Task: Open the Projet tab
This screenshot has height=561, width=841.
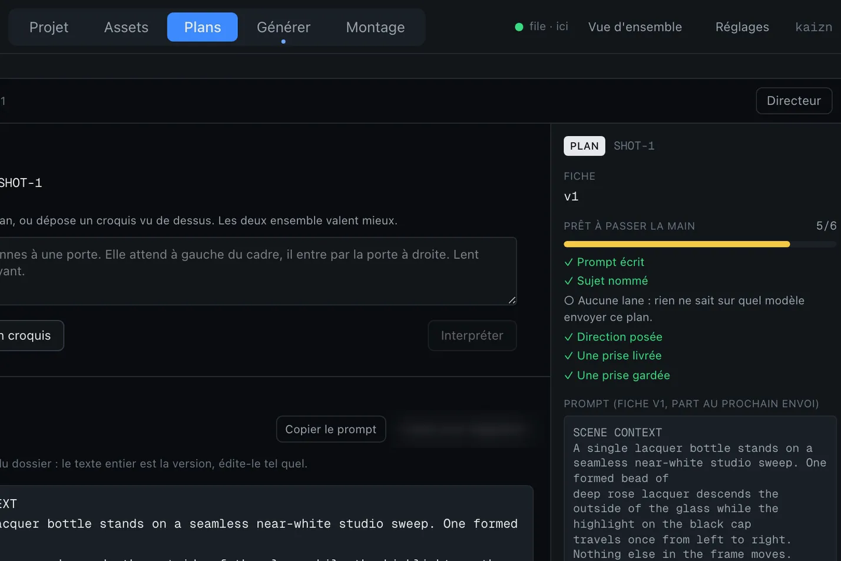Action: pyautogui.click(x=49, y=27)
